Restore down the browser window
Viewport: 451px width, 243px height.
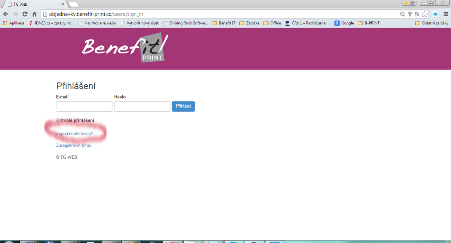pyautogui.click(x=431, y=3)
